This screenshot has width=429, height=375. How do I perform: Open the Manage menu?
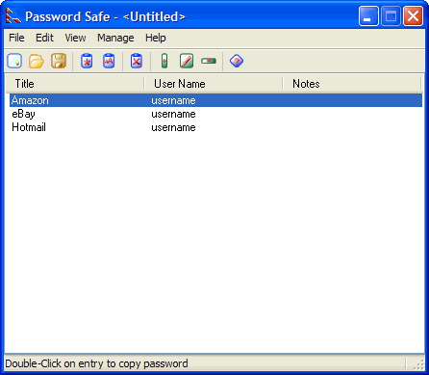[115, 38]
